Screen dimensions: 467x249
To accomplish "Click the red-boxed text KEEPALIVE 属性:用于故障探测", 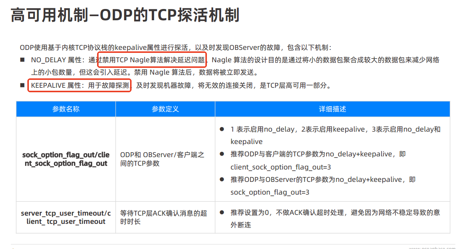I will point(79,85).
